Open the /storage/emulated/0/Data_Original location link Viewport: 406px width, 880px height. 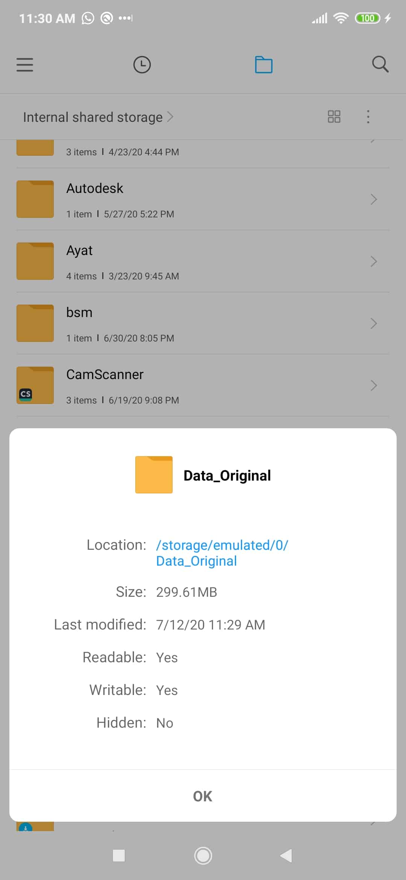[x=222, y=553]
